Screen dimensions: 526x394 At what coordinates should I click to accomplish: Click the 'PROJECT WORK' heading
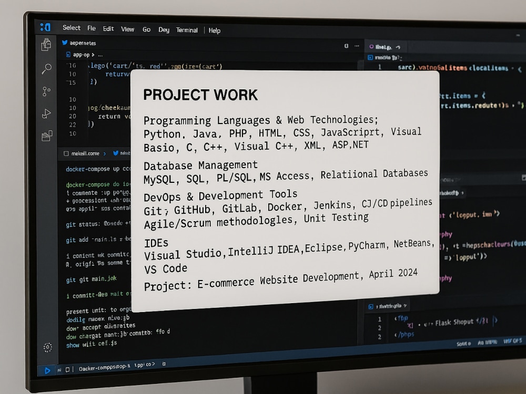(x=200, y=95)
